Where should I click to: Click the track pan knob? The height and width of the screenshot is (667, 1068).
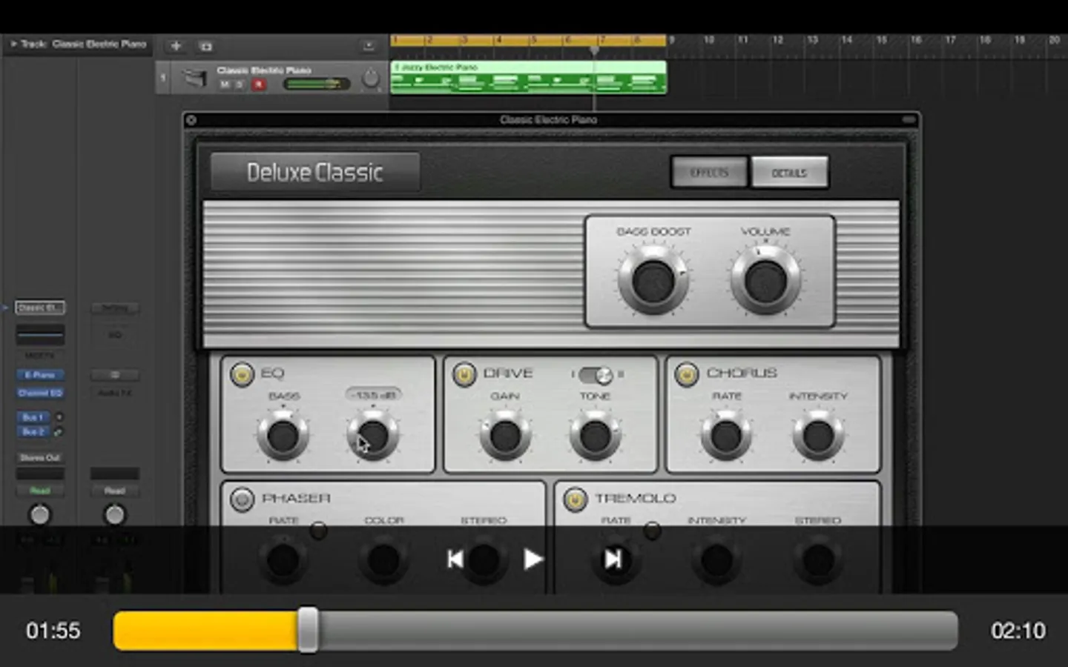point(370,78)
